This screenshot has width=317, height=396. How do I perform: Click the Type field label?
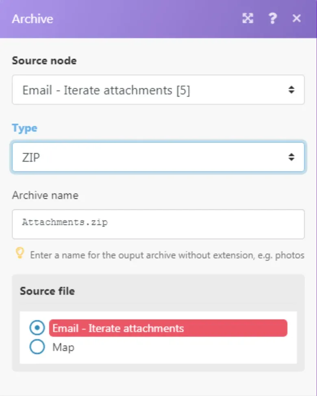coord(25,128)
